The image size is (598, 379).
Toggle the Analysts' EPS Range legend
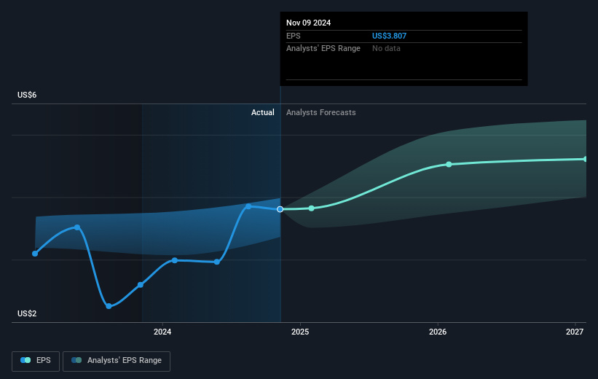pyautogui.click(x=117, y=361)
